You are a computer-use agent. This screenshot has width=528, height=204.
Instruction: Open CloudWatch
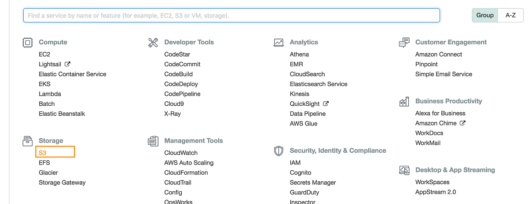pos(181,153)
